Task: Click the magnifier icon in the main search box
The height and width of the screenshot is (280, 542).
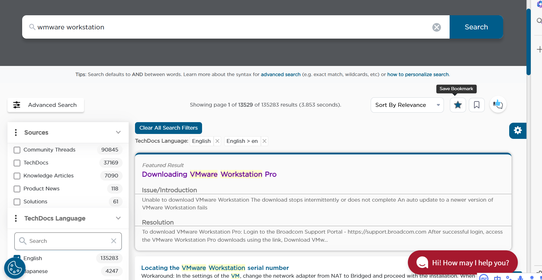Action: (x=32, y=27)
